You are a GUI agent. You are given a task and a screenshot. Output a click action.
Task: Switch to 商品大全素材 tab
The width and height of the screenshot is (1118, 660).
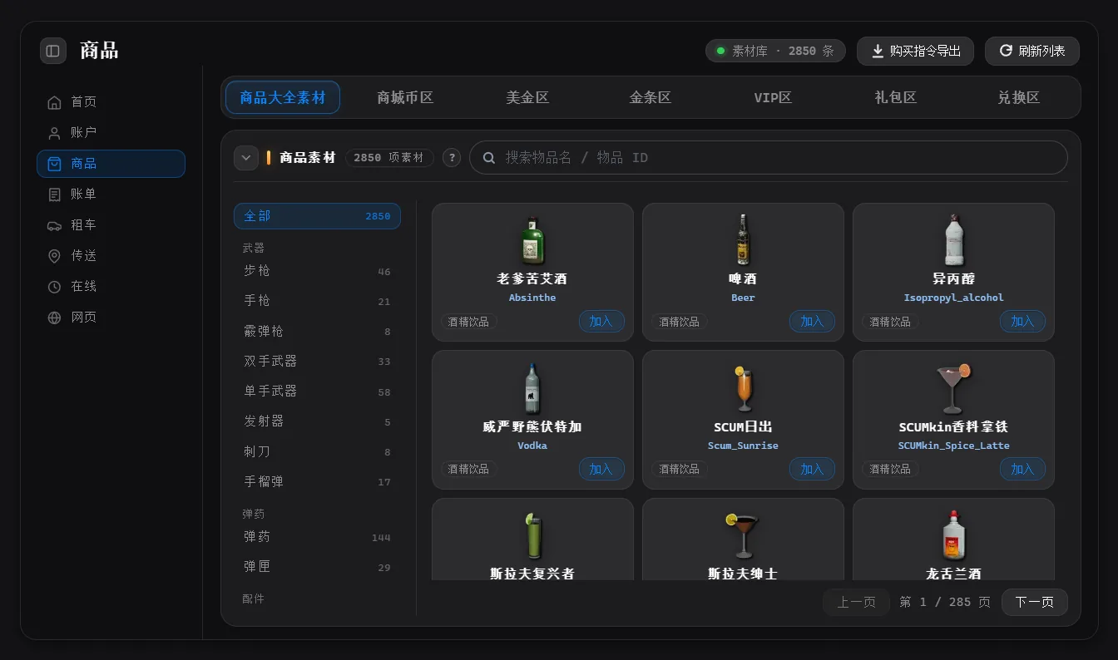coord(283,97)
